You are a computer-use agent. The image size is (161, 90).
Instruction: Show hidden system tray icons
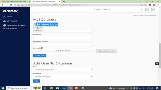coord(128,88)
